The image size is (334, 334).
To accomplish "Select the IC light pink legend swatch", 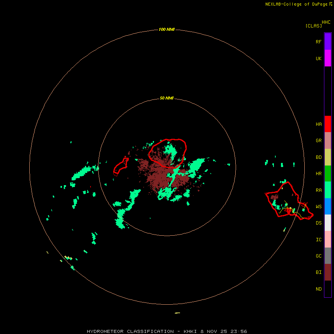I will point(328,239).
